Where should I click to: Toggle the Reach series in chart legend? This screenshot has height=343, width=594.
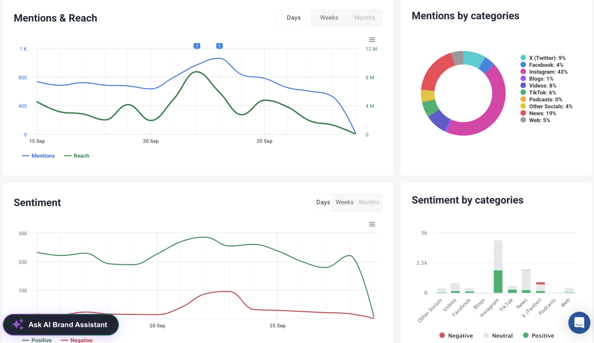[x=77, y=156]
